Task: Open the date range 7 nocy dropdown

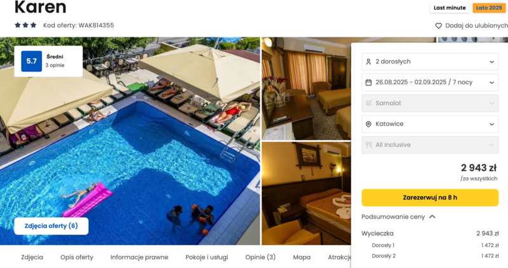Action: 430,82
